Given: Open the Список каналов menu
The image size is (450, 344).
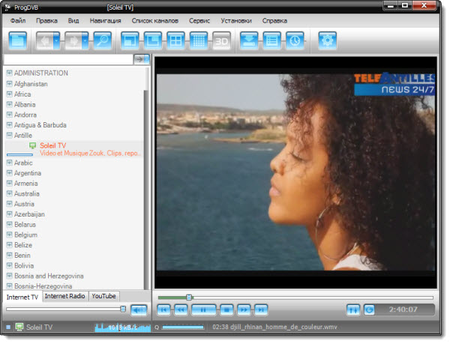Looking at the screenshot, I should point(154,20).
